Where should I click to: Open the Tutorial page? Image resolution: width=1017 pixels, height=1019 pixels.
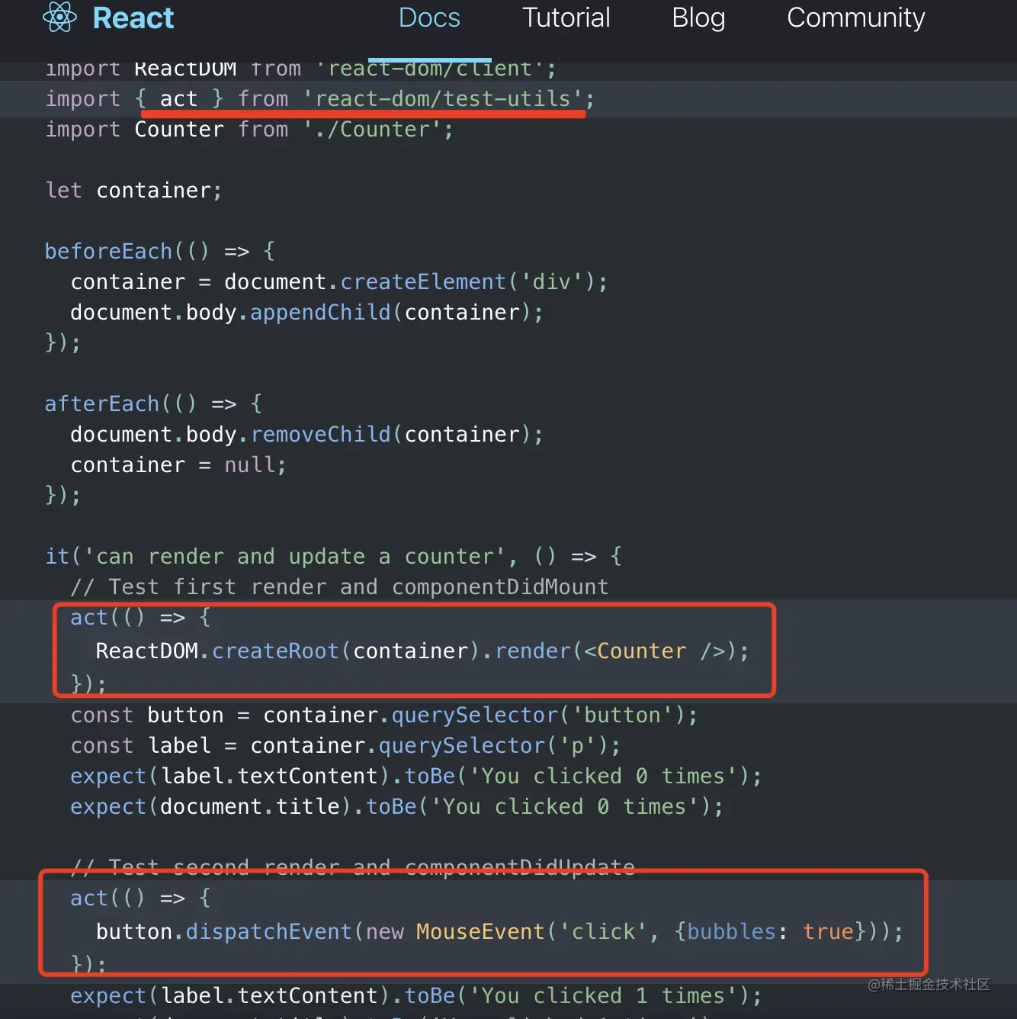[x=566, y=18]
